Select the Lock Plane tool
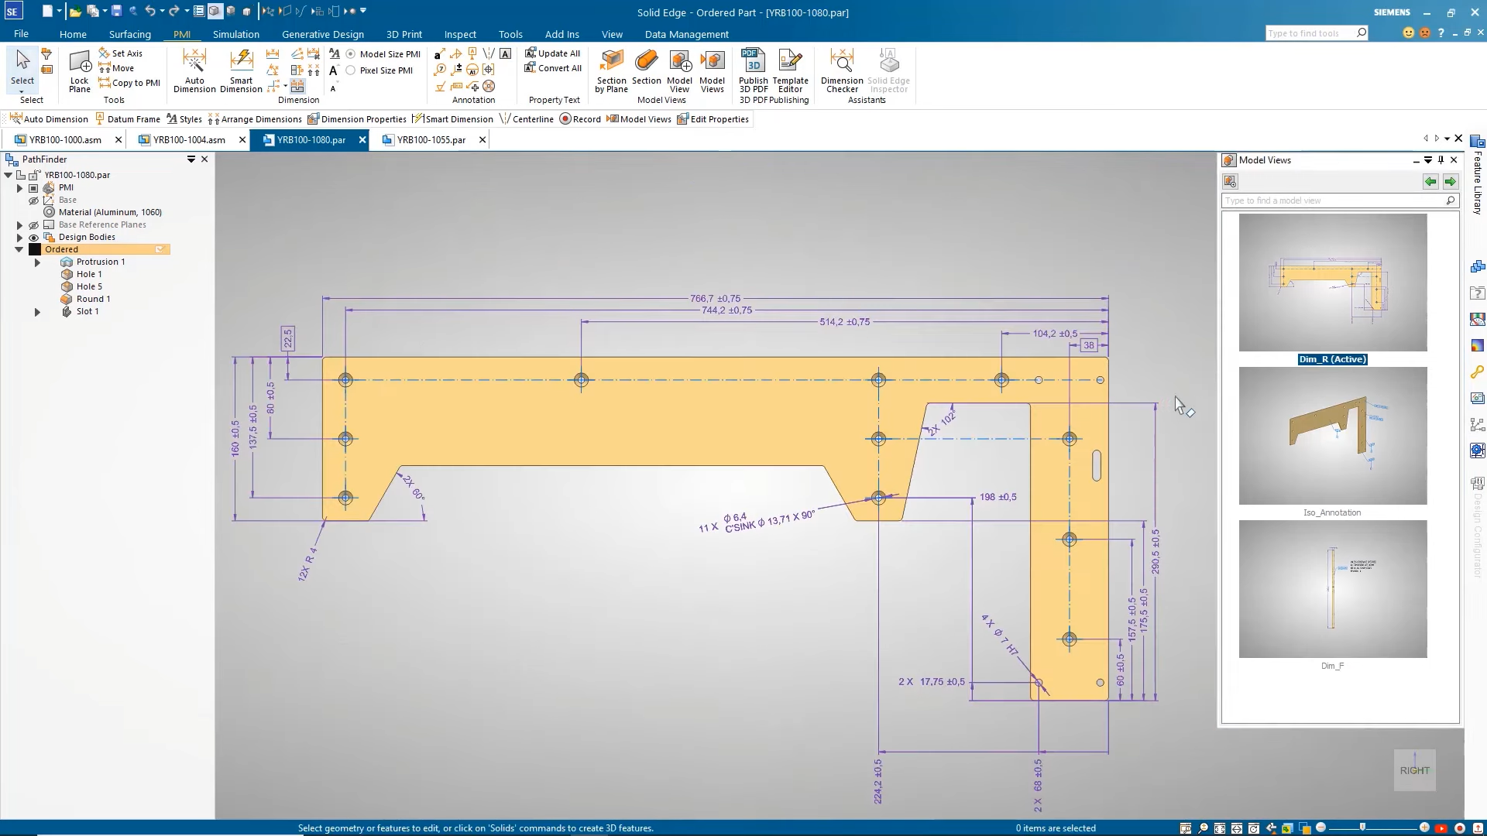Viewport: 1487px width, 836px height. click(78, 70)
